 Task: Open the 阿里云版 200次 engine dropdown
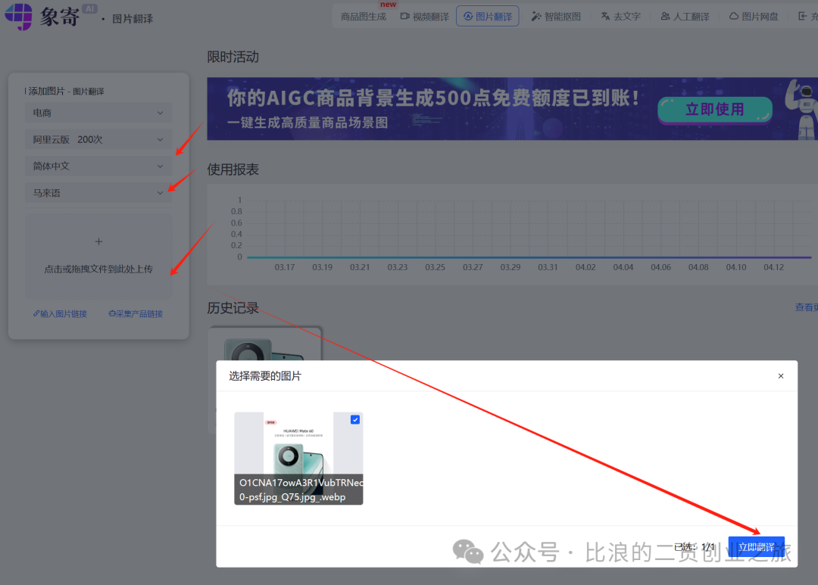[98, 139]
